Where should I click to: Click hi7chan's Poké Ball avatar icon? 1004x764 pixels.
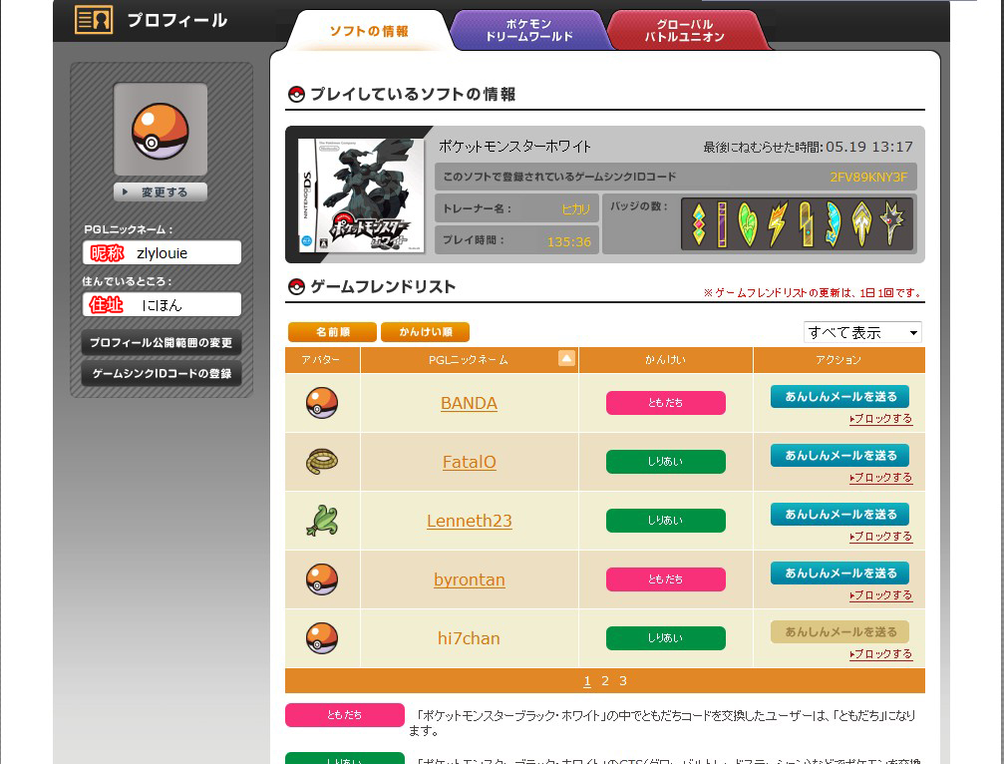tap(321, 638)
